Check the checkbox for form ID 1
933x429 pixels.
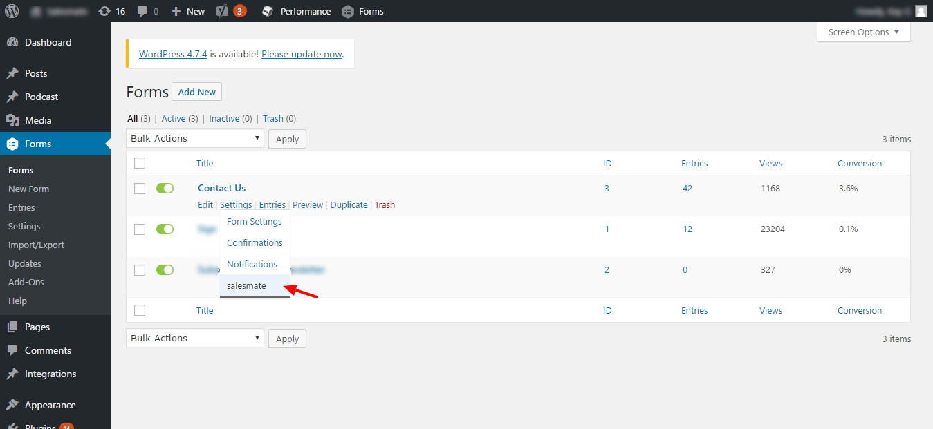coord(140,229)
